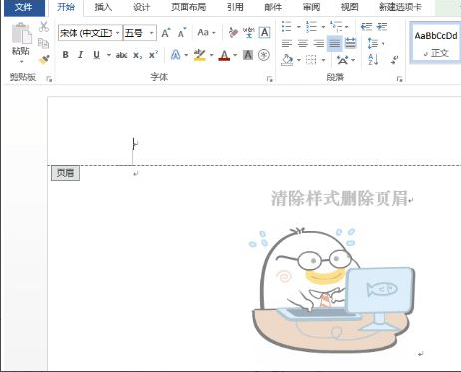Increase indent icon
Viewport: 461px width, 372px height.
382,26
